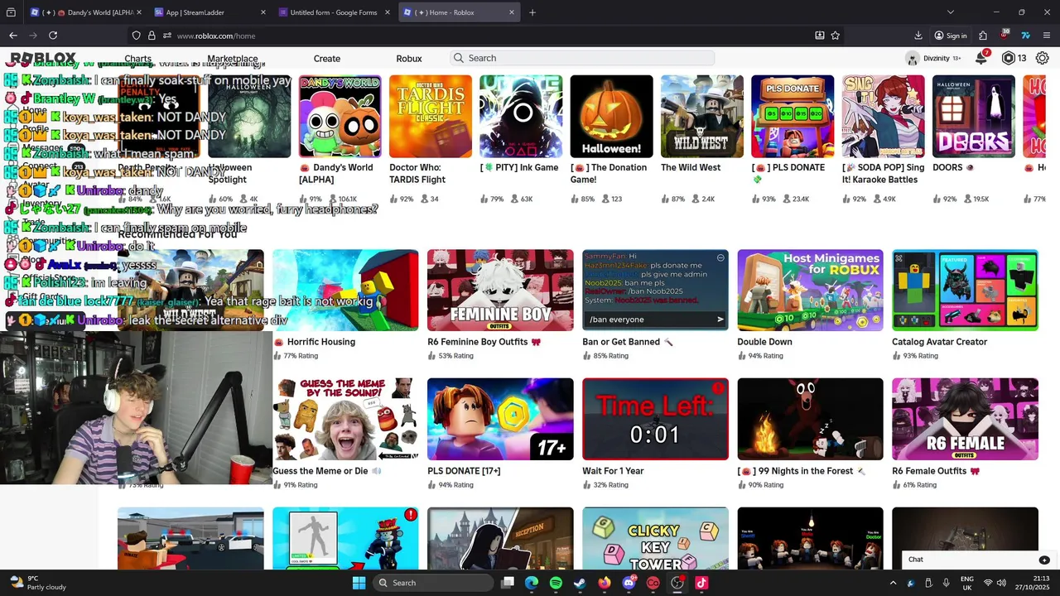Open a new browser tab

pyautogui.click(x=532, y=12)
